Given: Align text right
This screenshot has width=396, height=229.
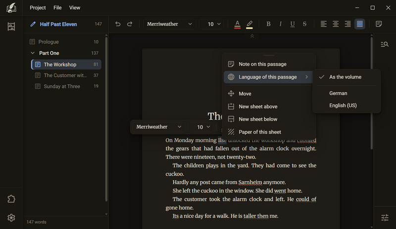Looking at the screenshot, I should [348, 24].
